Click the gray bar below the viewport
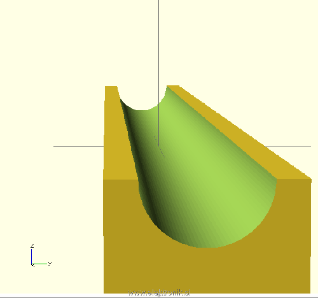 (159, 296)
